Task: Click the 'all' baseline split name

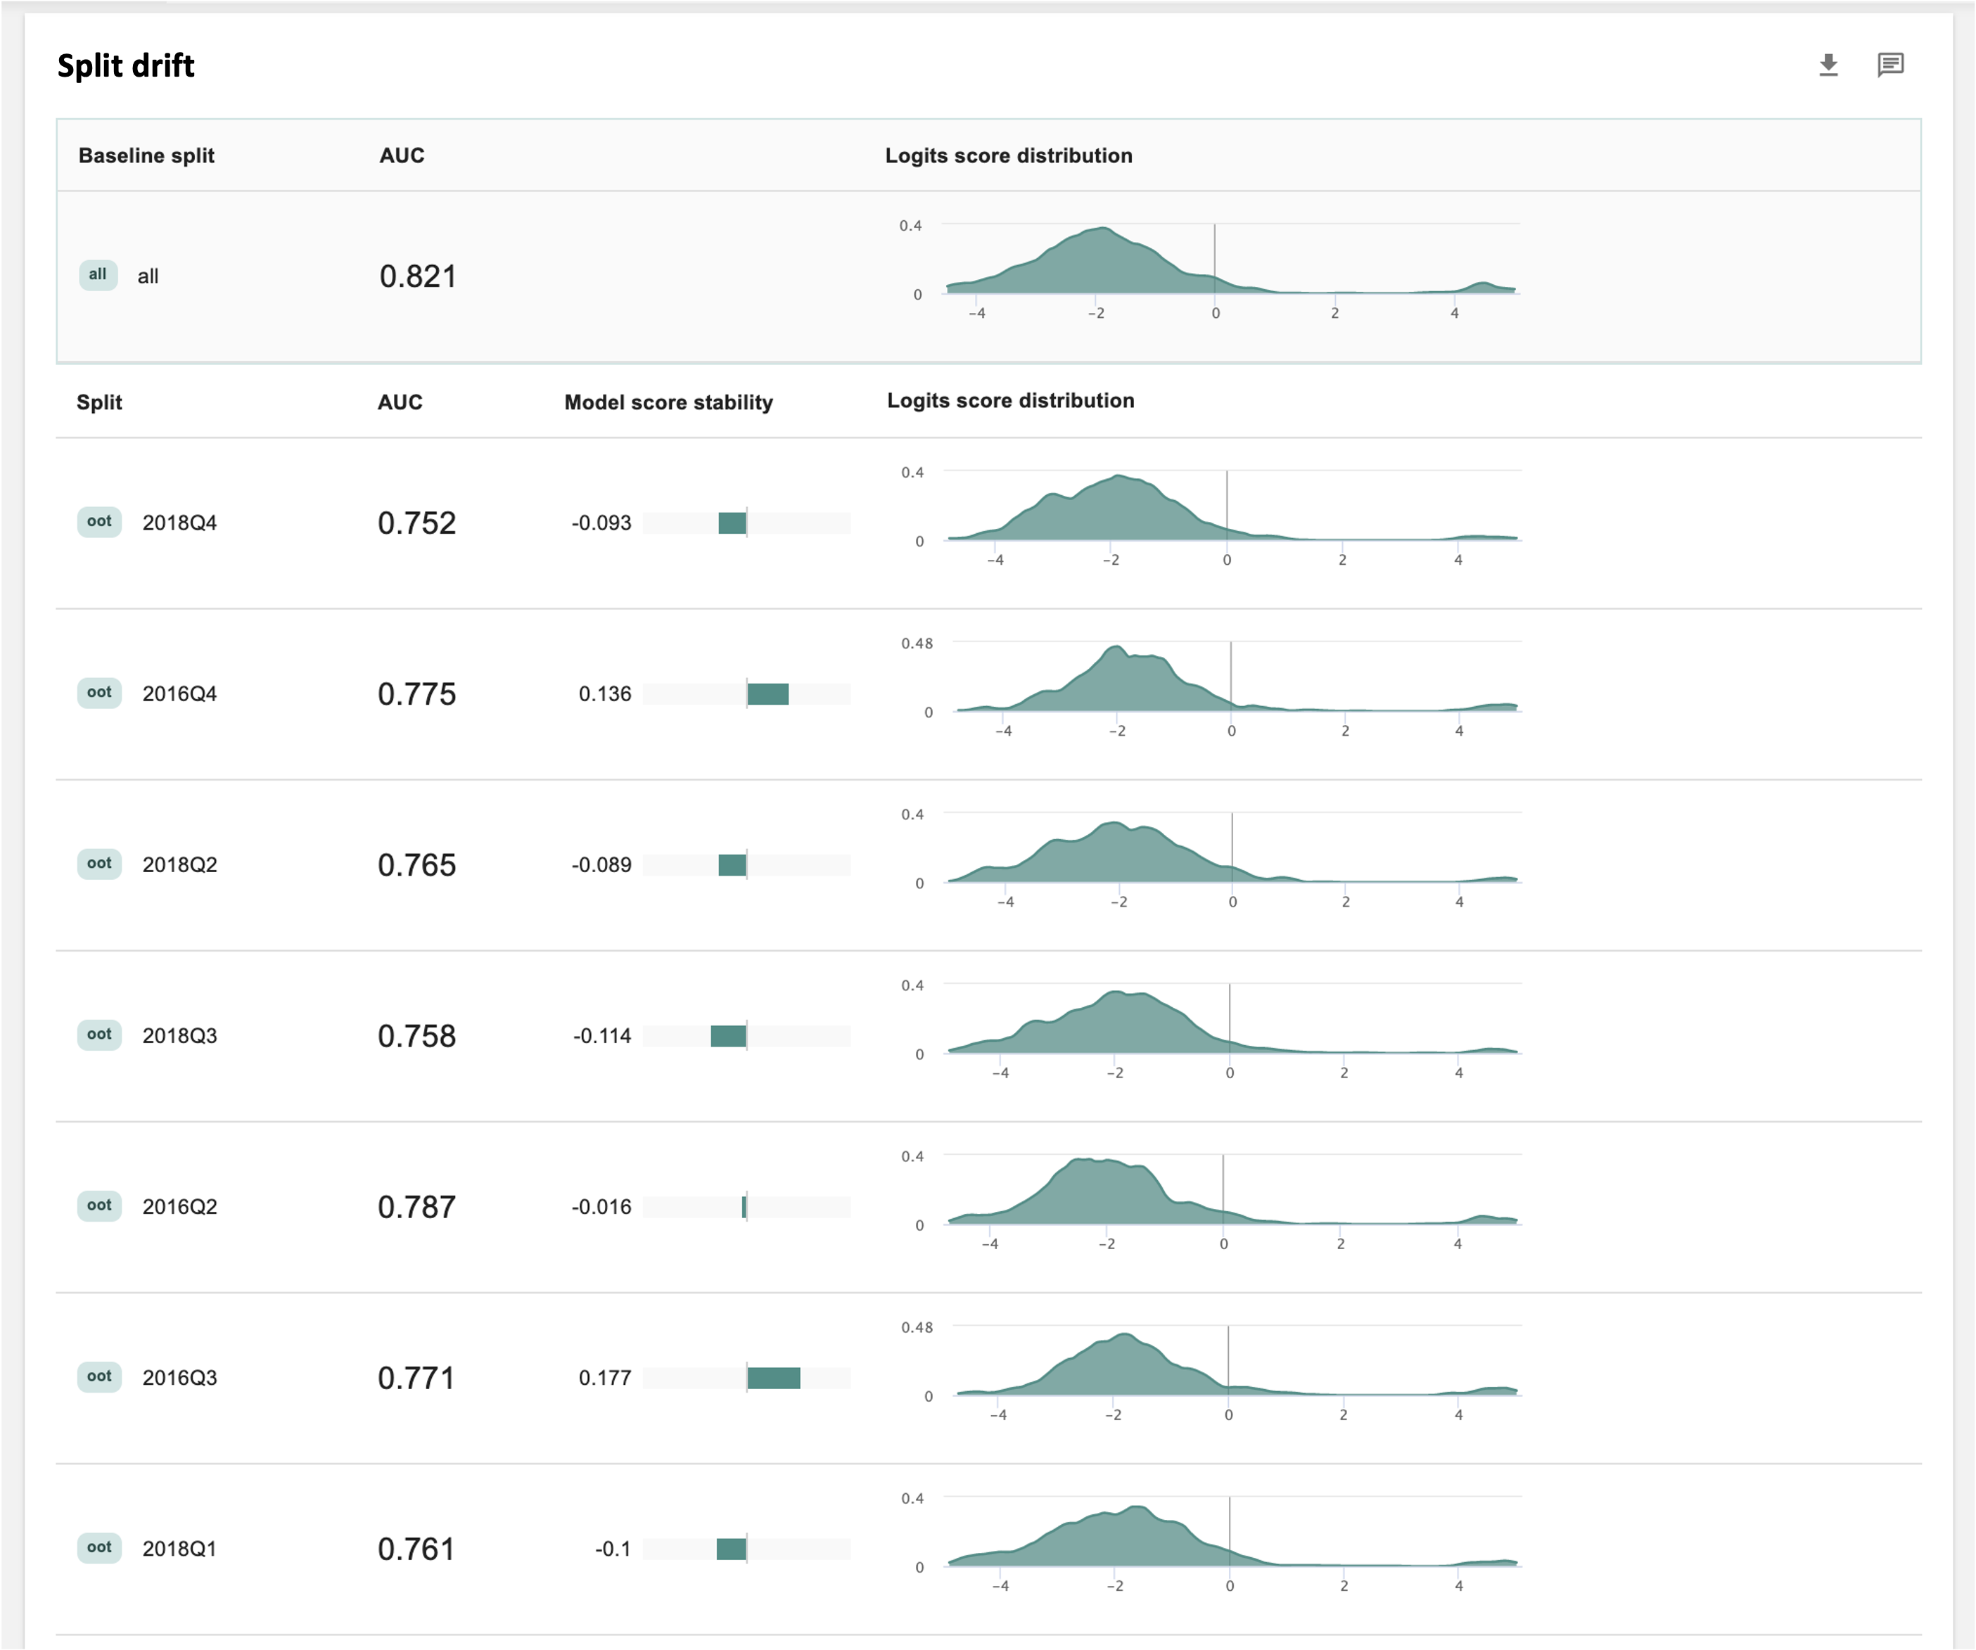Action: click(148, 276)
